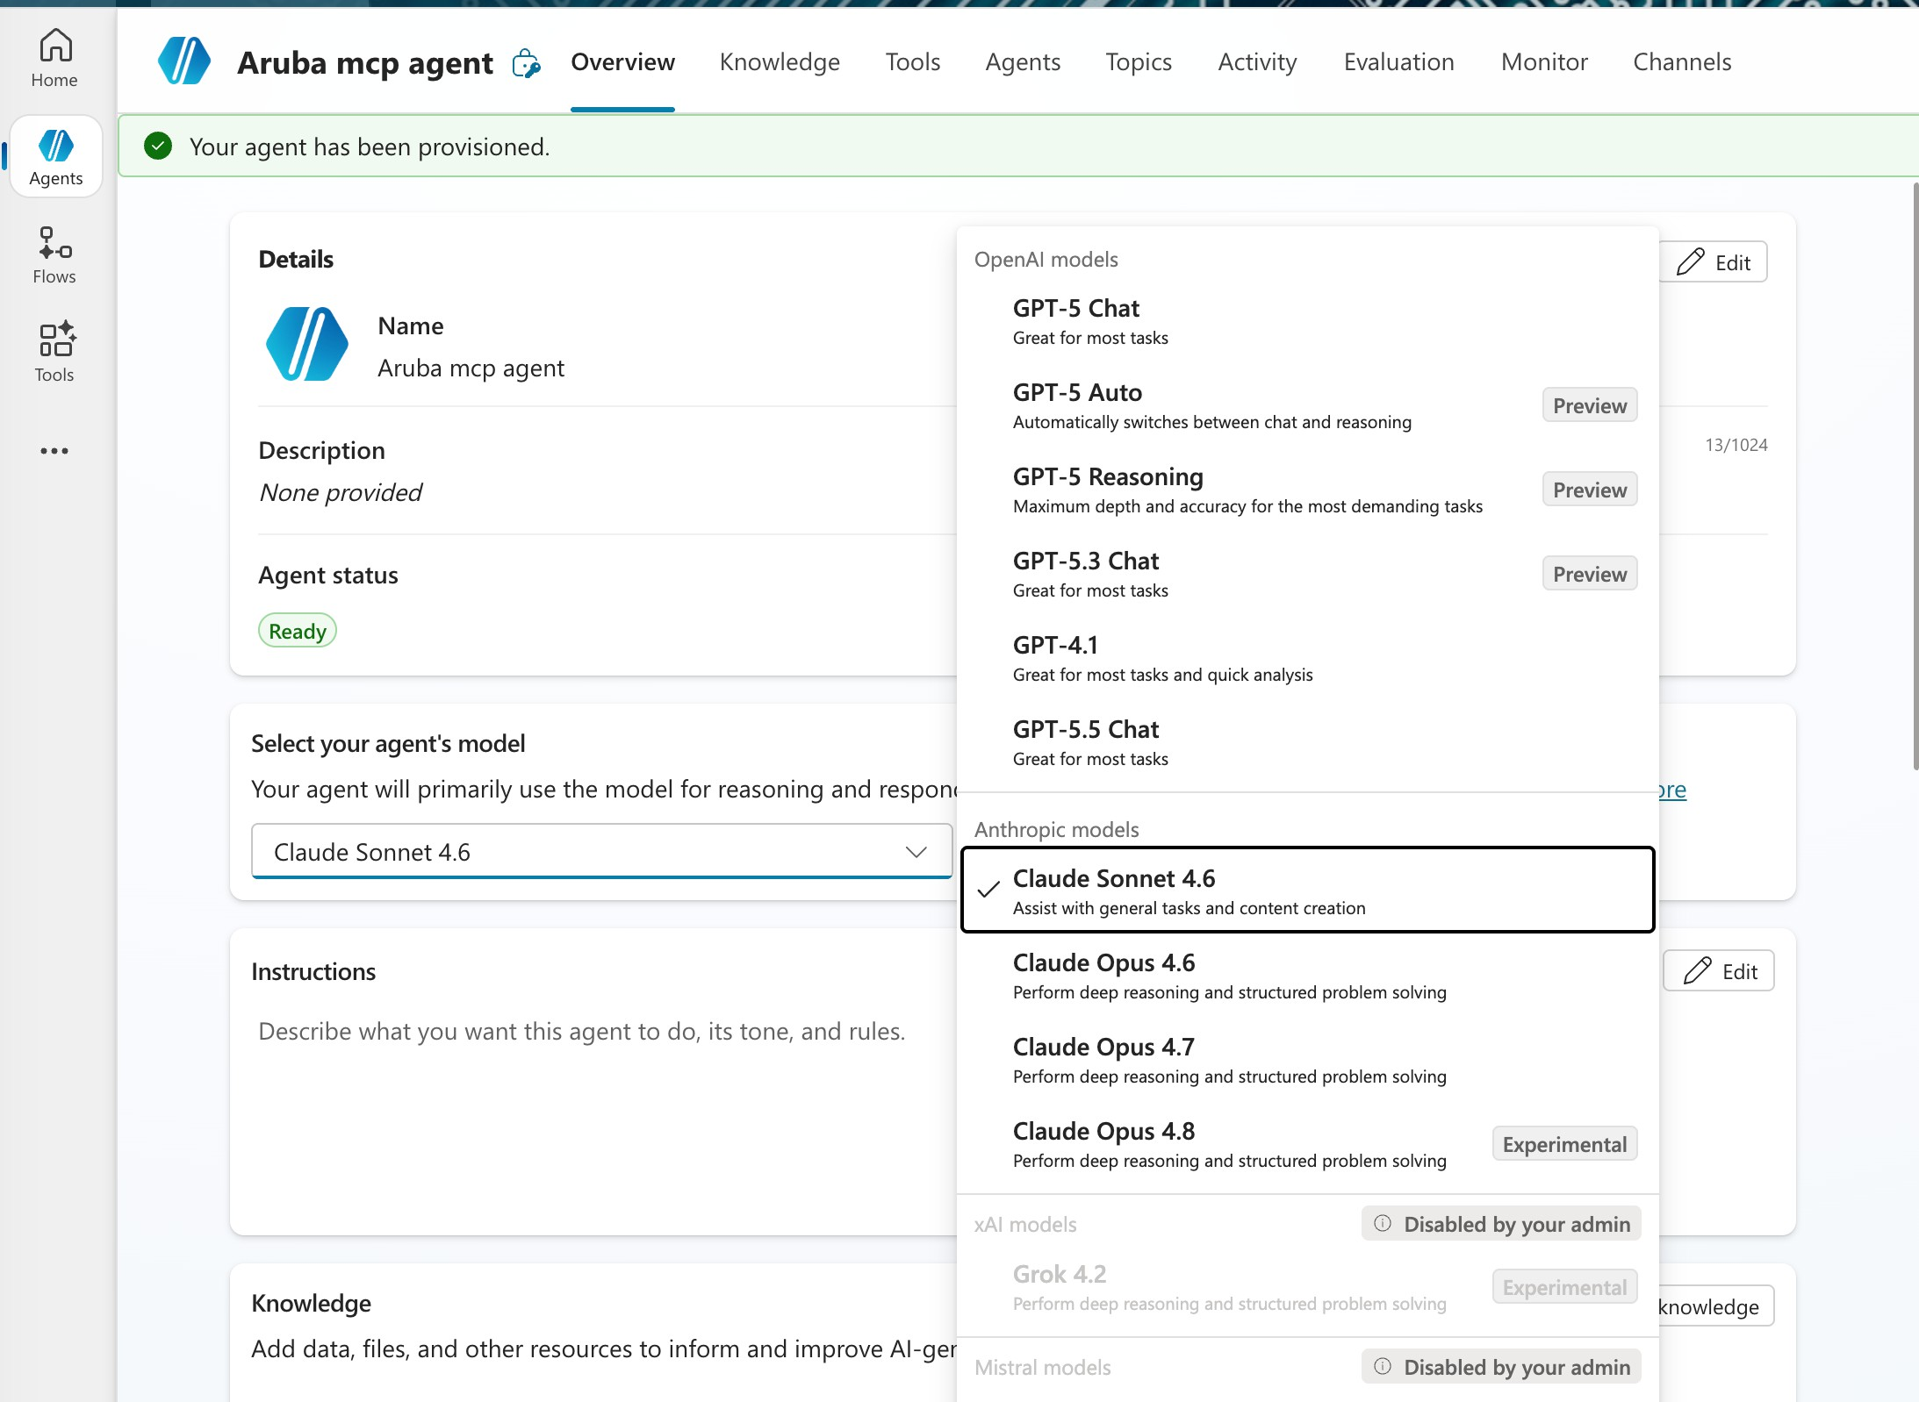Click the 'Aruba mcp agent' page title
Viewport: 1919px width, 1402px height.
[x=365, y=62]
